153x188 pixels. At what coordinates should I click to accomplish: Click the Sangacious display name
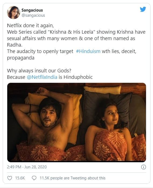coord(32,10)
